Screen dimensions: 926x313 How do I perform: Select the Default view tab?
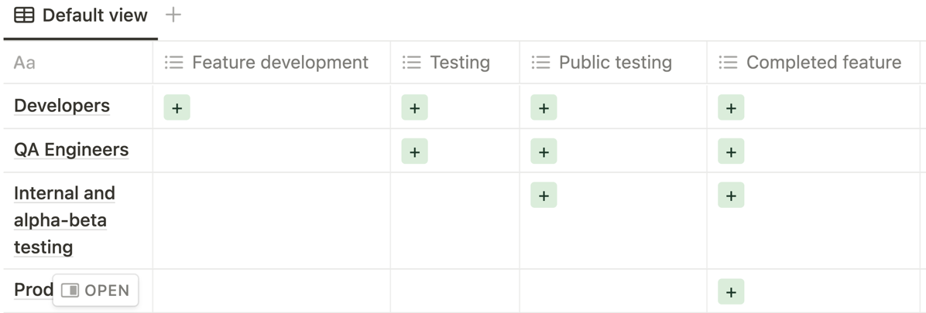click(x=81, y=15)
